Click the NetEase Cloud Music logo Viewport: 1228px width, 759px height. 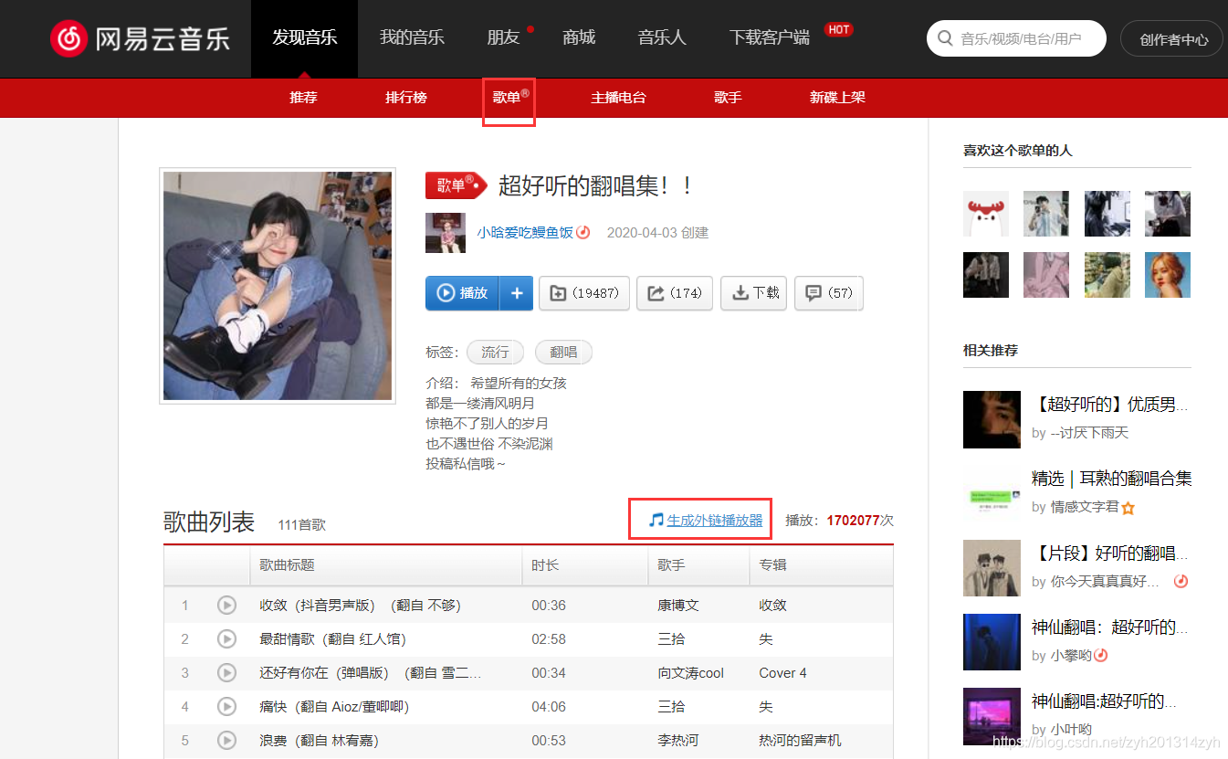(x=140, y=38)
